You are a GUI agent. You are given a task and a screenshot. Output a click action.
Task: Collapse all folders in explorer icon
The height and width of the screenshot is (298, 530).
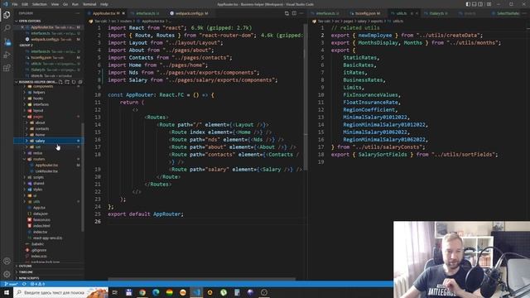[x=80, y=82]
